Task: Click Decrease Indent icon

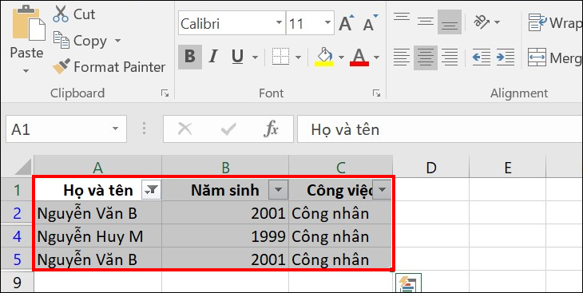Action: click(x=482, y=57)
